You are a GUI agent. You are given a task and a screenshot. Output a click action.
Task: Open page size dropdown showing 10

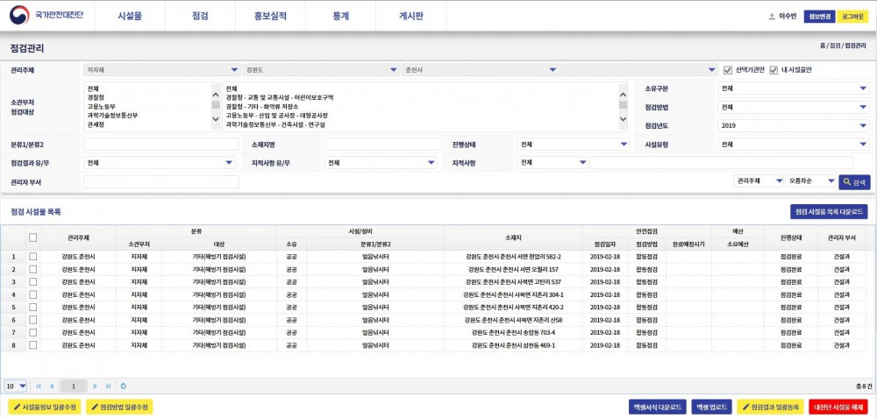16,386
